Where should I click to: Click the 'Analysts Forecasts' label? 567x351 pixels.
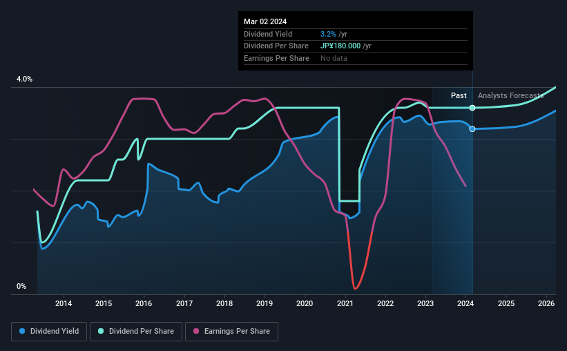pyautogui.click(x=510, y=95)
